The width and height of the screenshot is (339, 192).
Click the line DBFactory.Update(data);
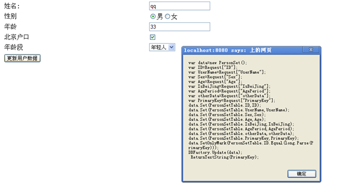click(x=215, y=152)
